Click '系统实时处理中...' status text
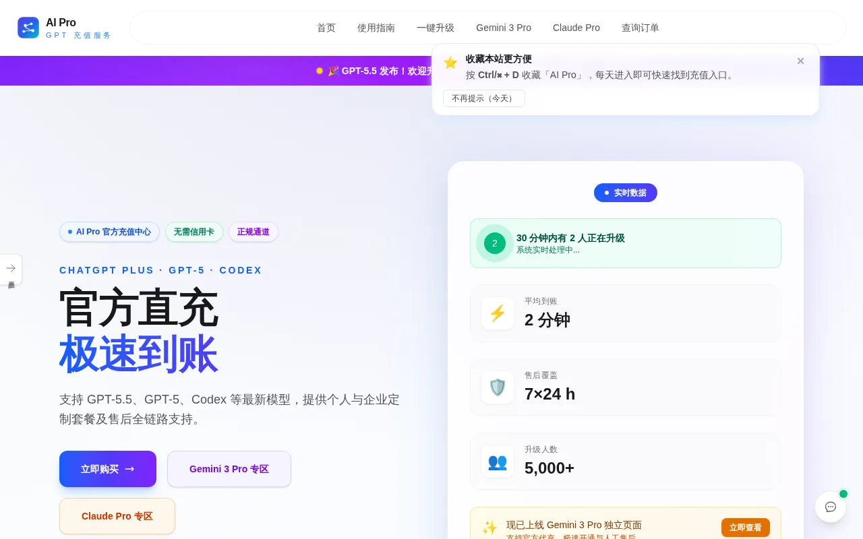 (x=548, y=250)
